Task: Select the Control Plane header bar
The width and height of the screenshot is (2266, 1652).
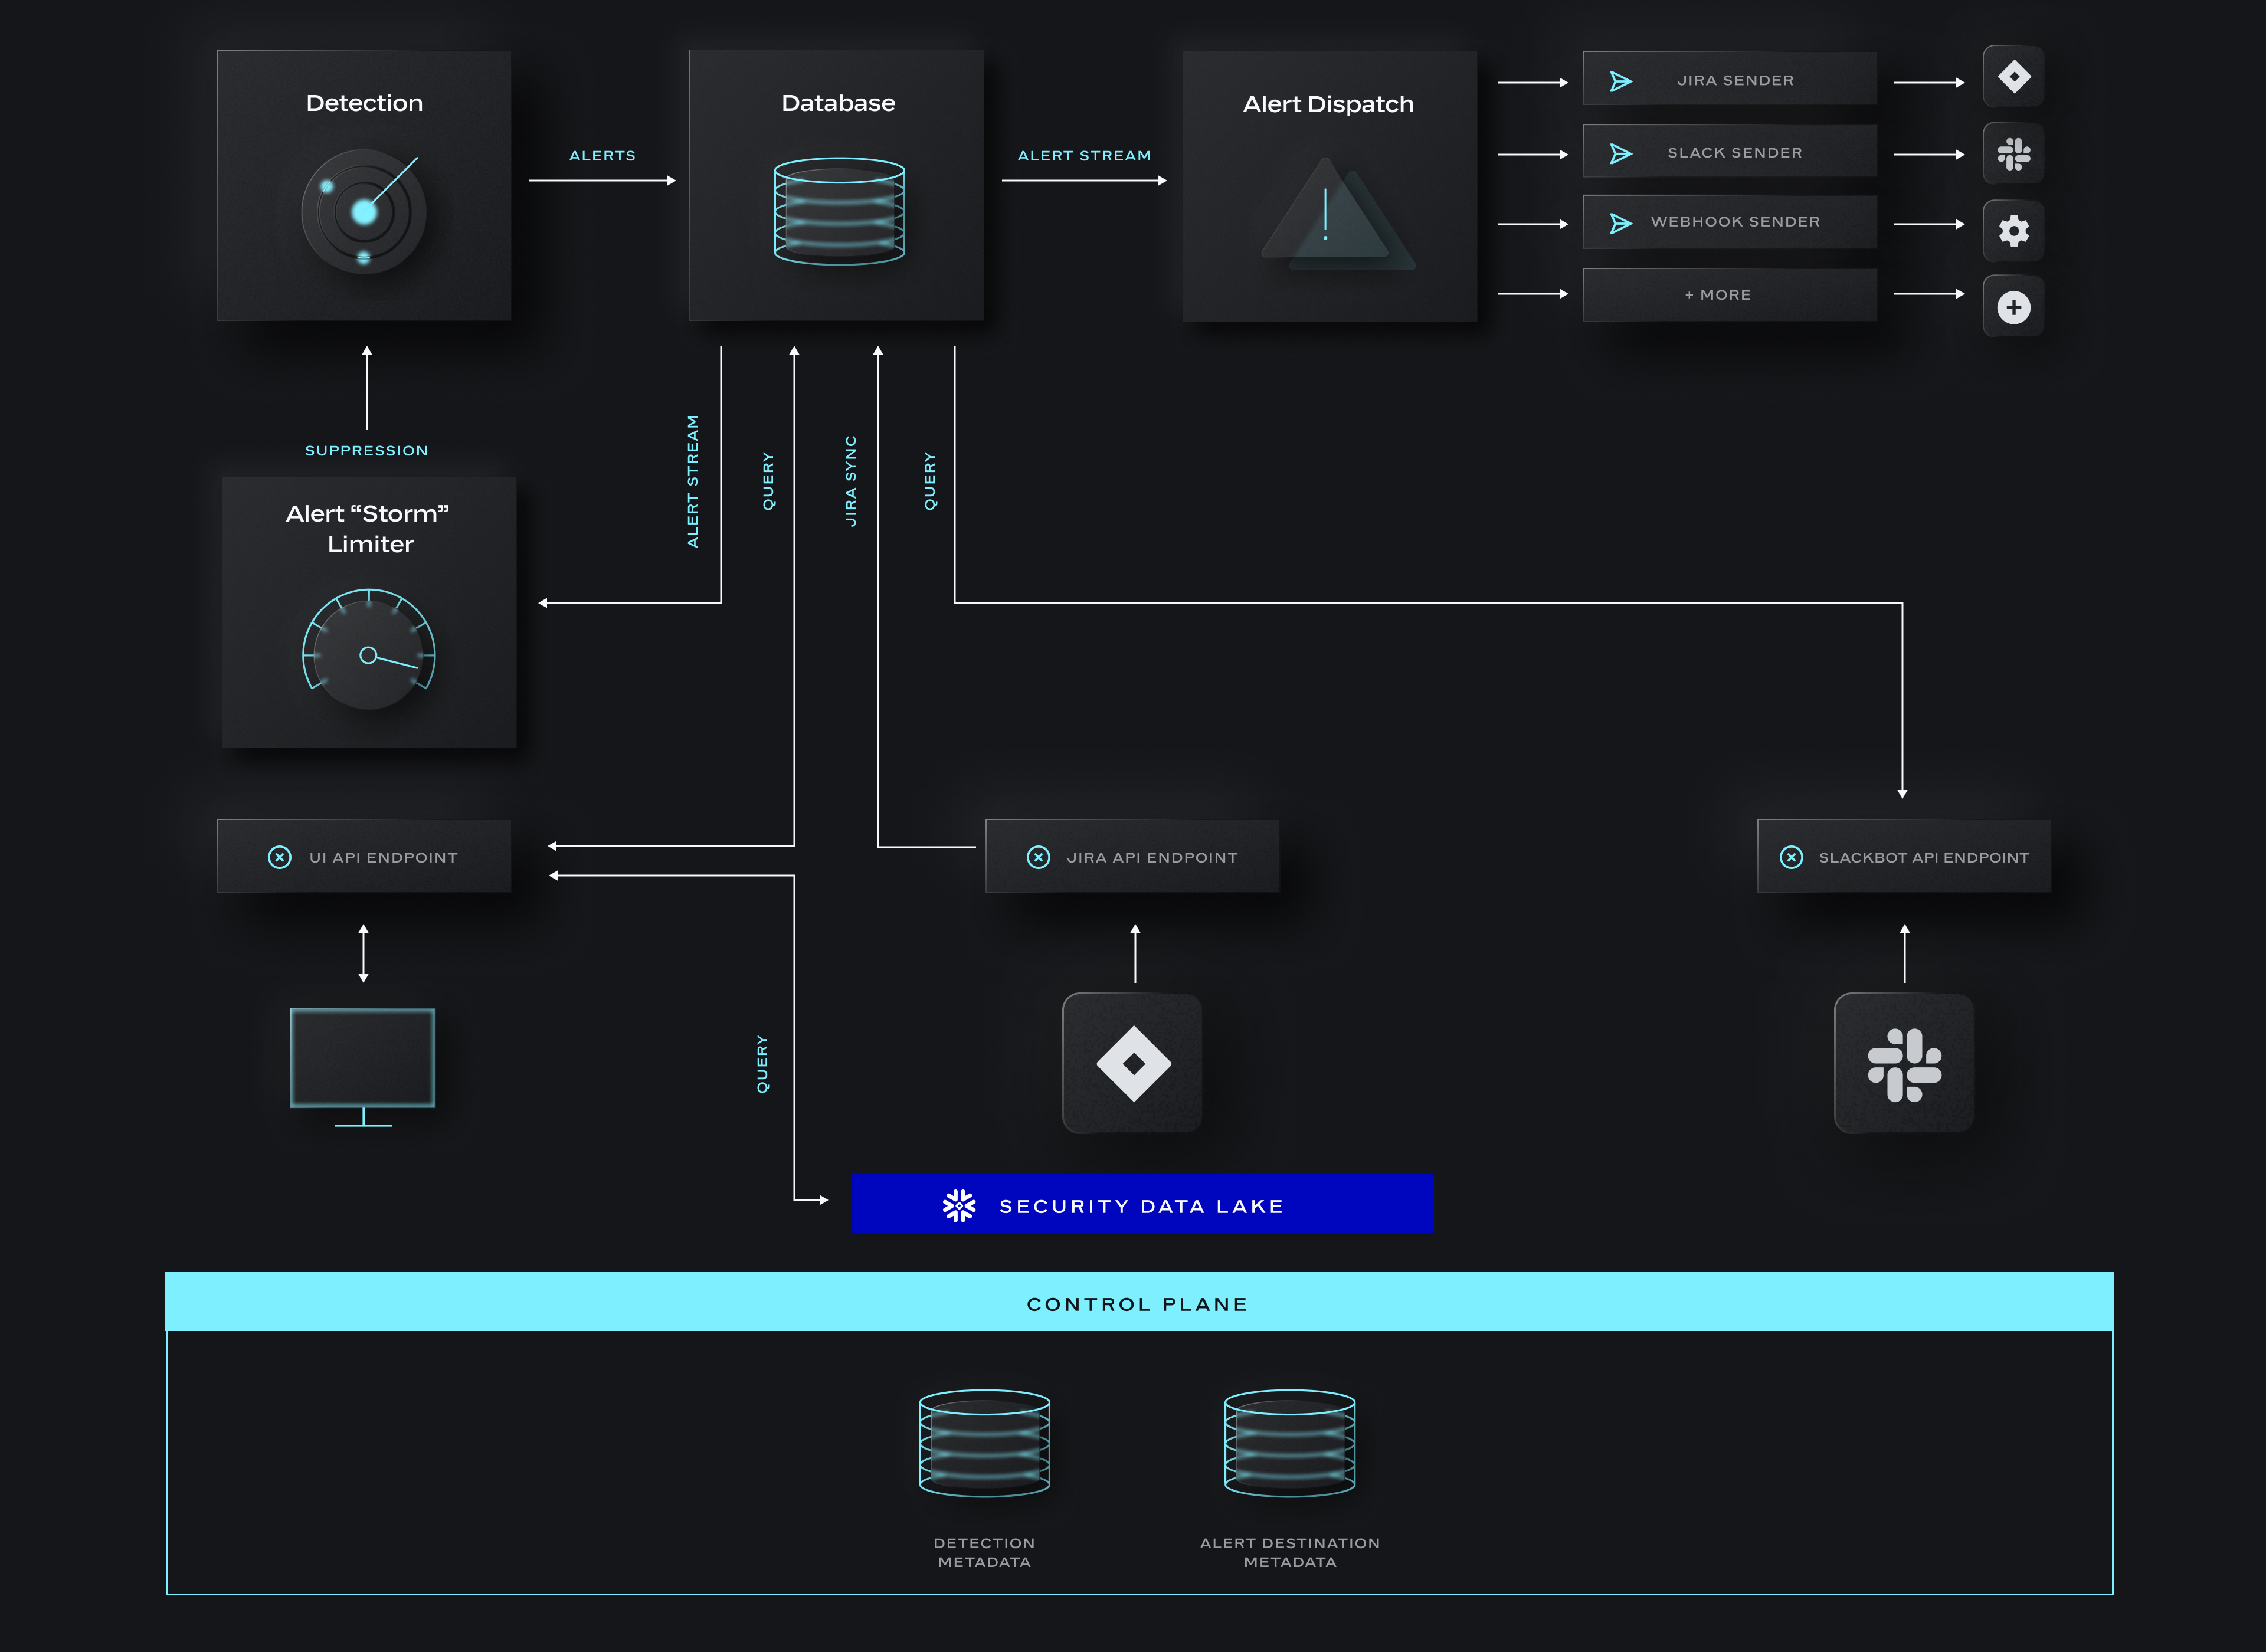Action: [1136, 1303]
